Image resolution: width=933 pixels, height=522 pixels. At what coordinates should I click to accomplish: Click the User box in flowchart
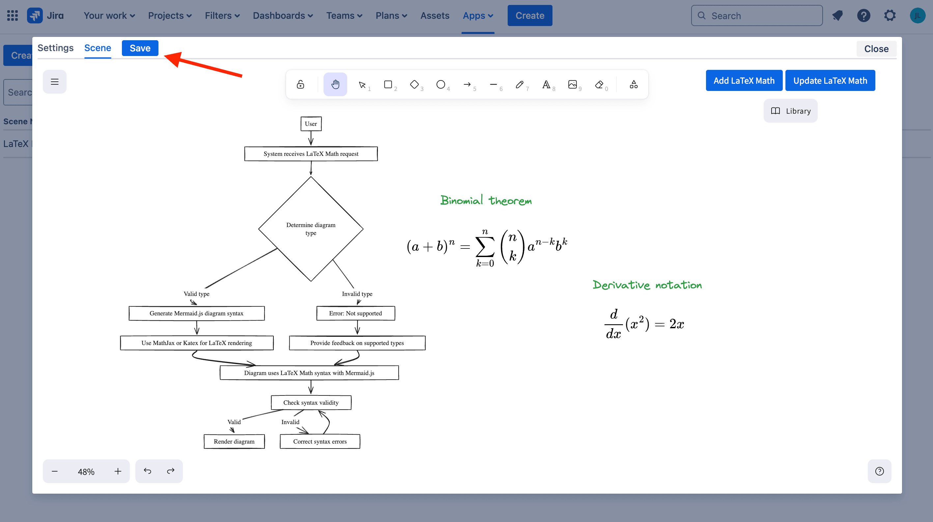pos(311,124)
